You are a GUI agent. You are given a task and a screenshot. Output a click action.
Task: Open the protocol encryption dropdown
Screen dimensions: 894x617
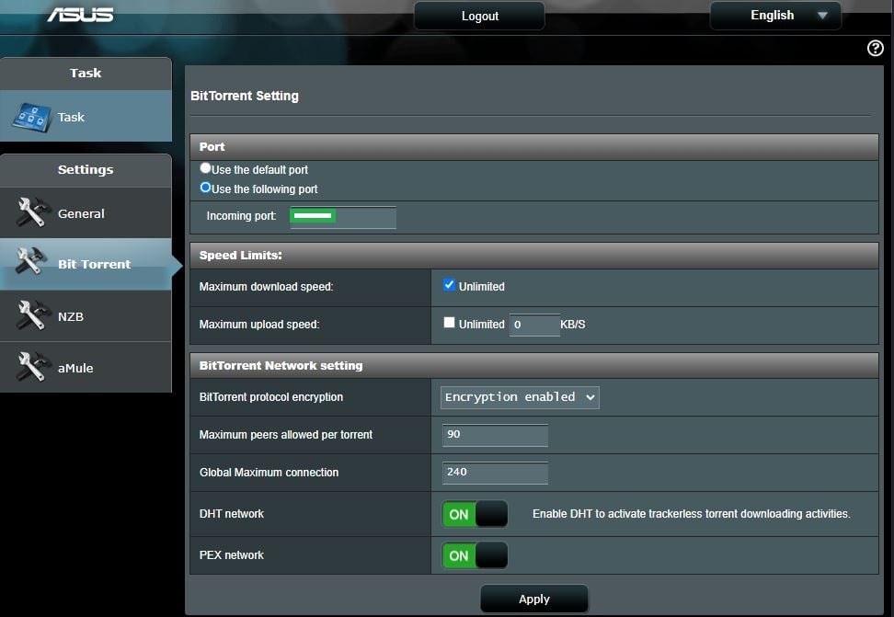[520, 397]
